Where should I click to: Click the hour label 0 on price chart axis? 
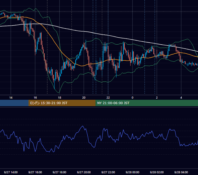coord(132,98)
